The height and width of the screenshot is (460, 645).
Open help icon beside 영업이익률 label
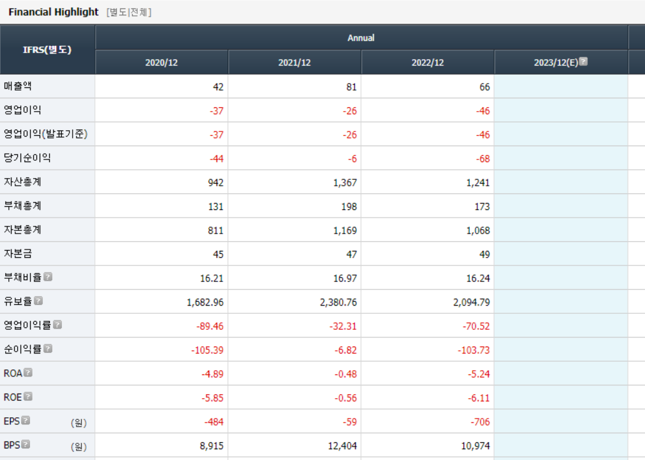pos(57,325)
